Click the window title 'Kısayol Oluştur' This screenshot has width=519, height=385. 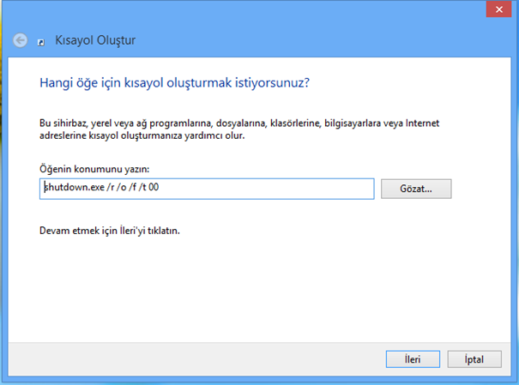pyautogui.click(x=95, y=40)
